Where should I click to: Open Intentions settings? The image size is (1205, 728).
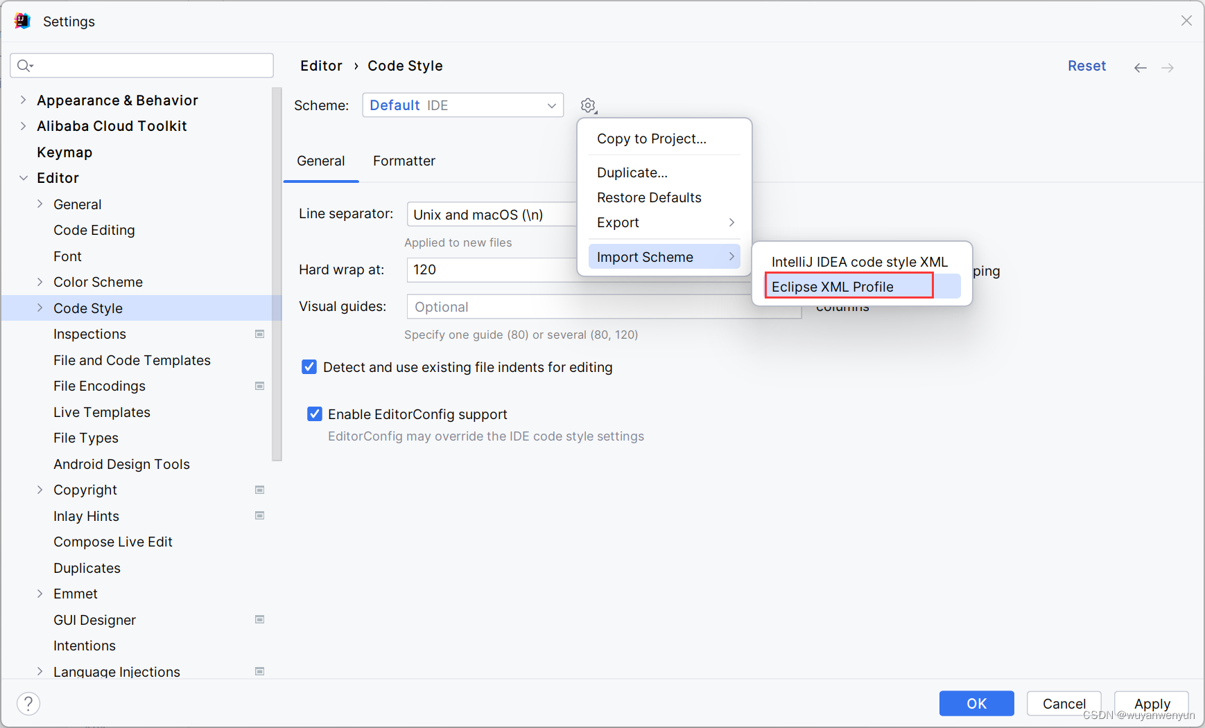coord(85,646)
